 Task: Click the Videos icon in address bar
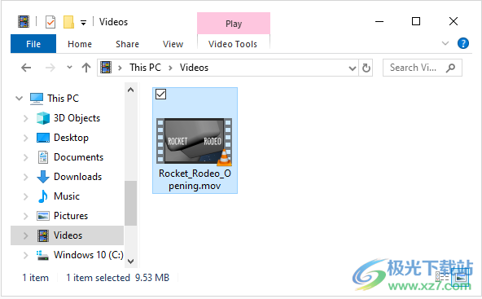point(106,68)
